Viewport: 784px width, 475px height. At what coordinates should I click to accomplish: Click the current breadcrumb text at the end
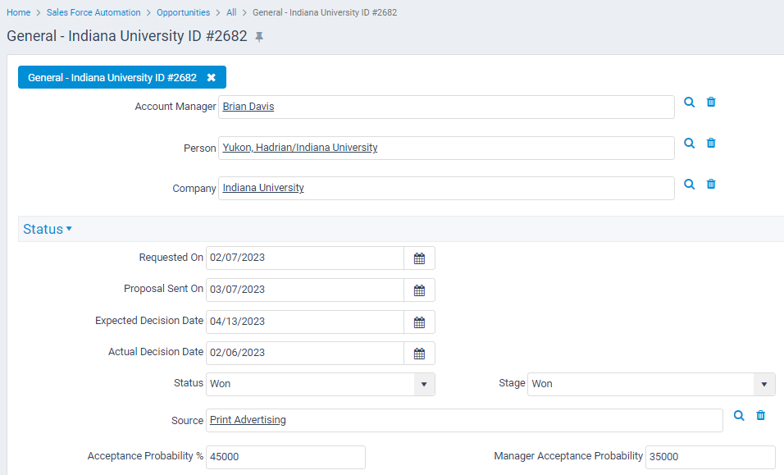[325, 12]
